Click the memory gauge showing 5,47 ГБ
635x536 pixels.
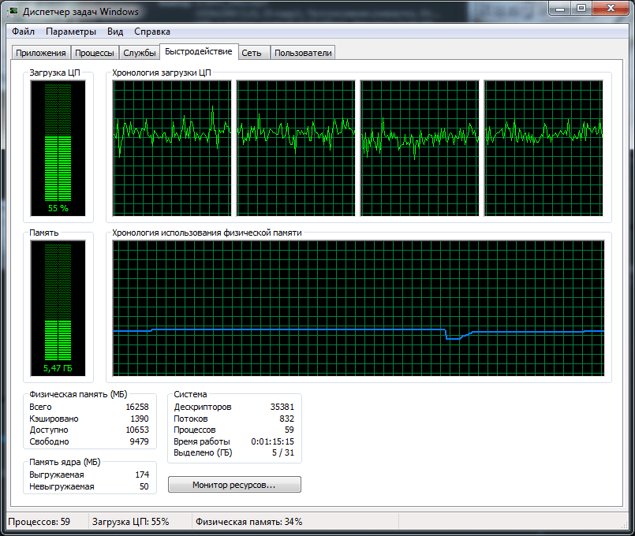(x=58, y=308)
